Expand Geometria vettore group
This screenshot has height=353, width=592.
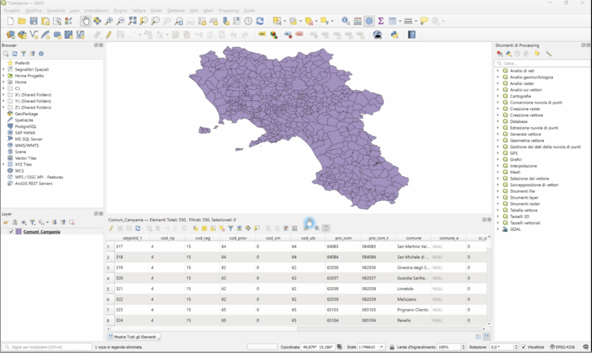tap(498, 140)
